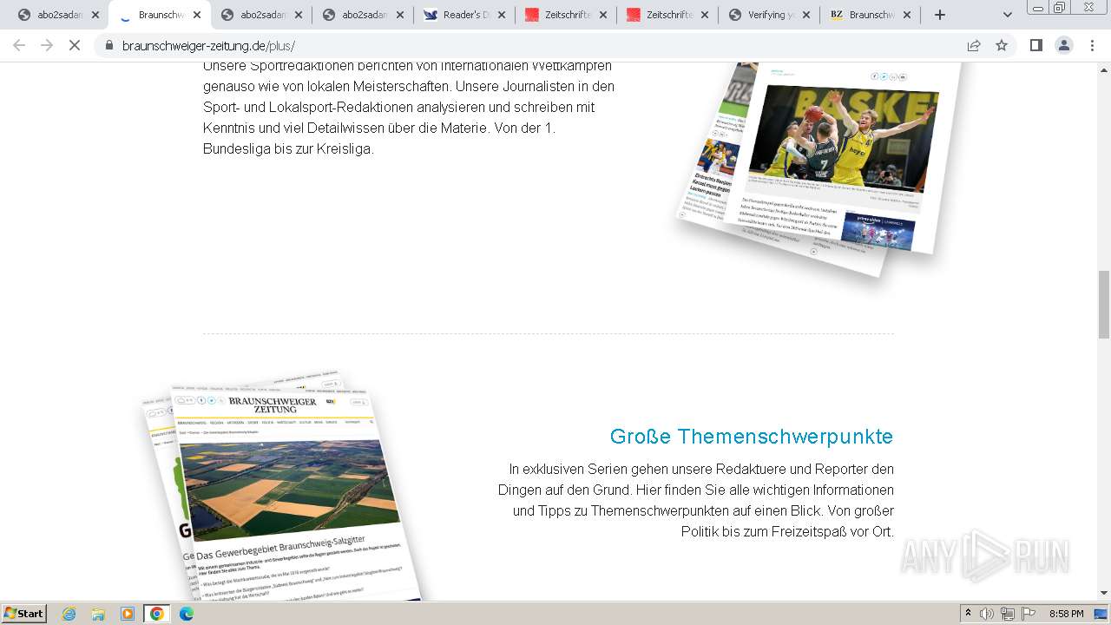This screenshot has height=625, width=1111.
Task: Go forward to next page
Action: (x=47, y=45)
